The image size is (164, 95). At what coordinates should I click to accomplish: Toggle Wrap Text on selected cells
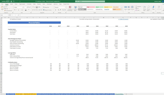(46, 7)
